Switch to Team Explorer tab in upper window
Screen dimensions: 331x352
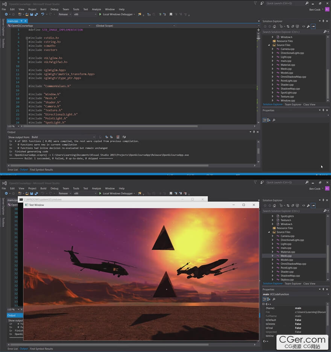[293, 105]
